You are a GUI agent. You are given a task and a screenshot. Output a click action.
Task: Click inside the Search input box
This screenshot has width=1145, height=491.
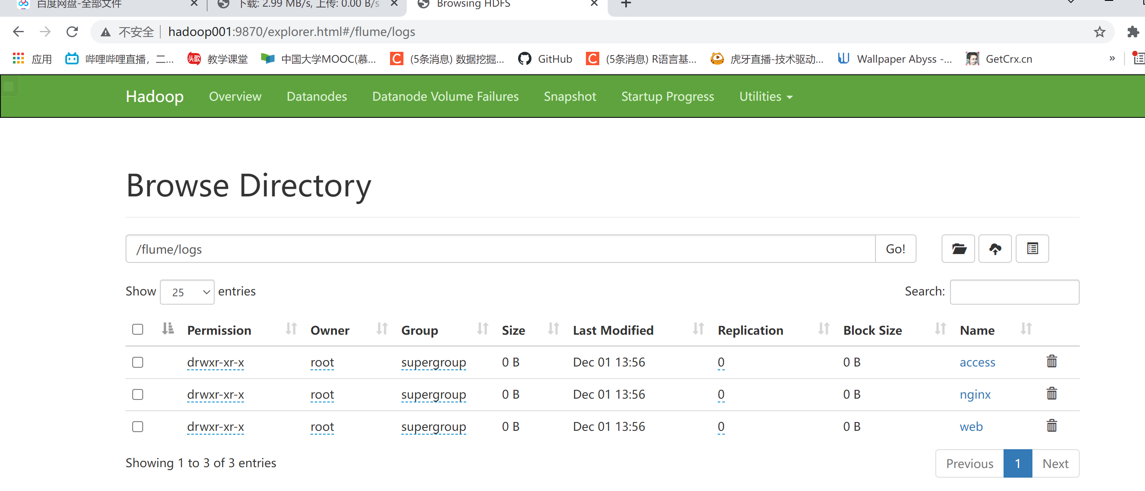tap(1014, 292)
